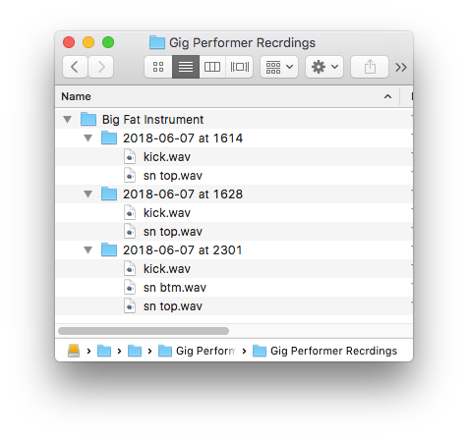The height and width of the screenshot is (440, 468).
Task: Switch to column view
Action: [x=212, y=67]
